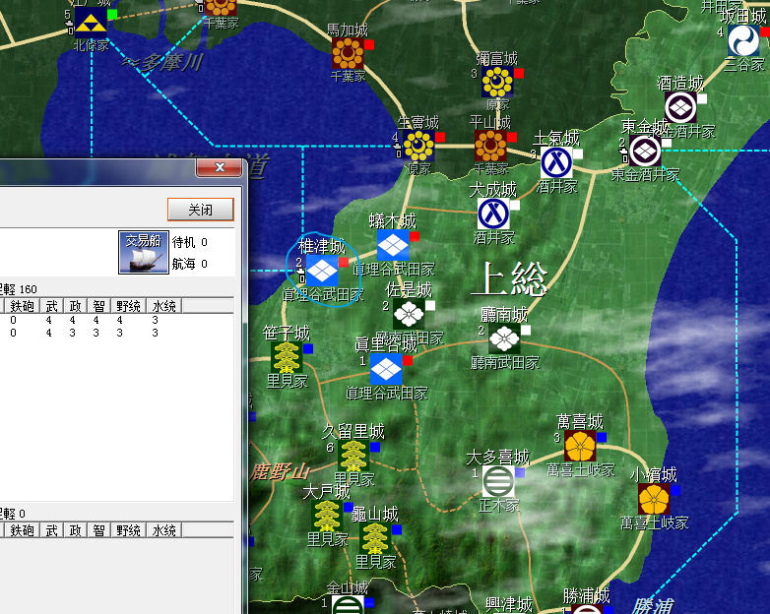
Task: Click the 東金酒井家 clan name label
Action: 645,175
